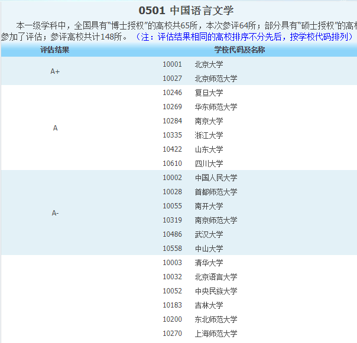Select 中国人民大学 entry

point(216,178)
